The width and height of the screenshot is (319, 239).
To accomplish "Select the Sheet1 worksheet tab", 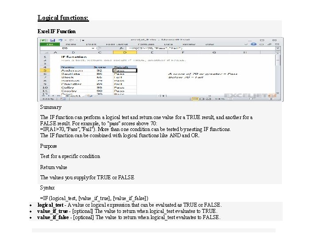I will (73, 96).
